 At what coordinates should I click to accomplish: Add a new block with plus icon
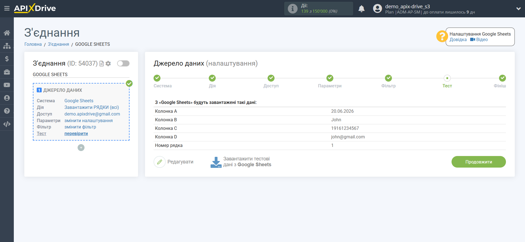coord(81,148)
